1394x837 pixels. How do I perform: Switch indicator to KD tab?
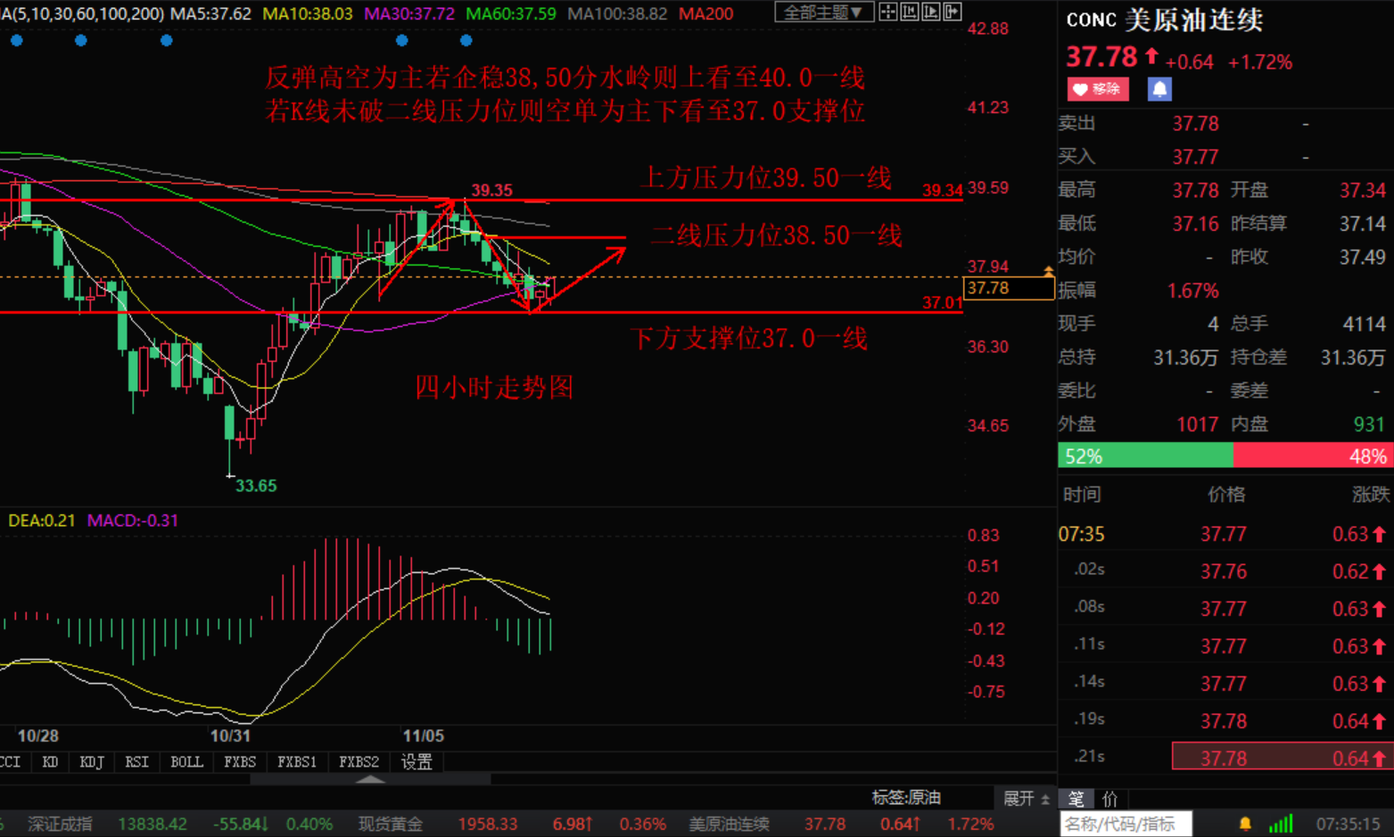click(50, 762)
